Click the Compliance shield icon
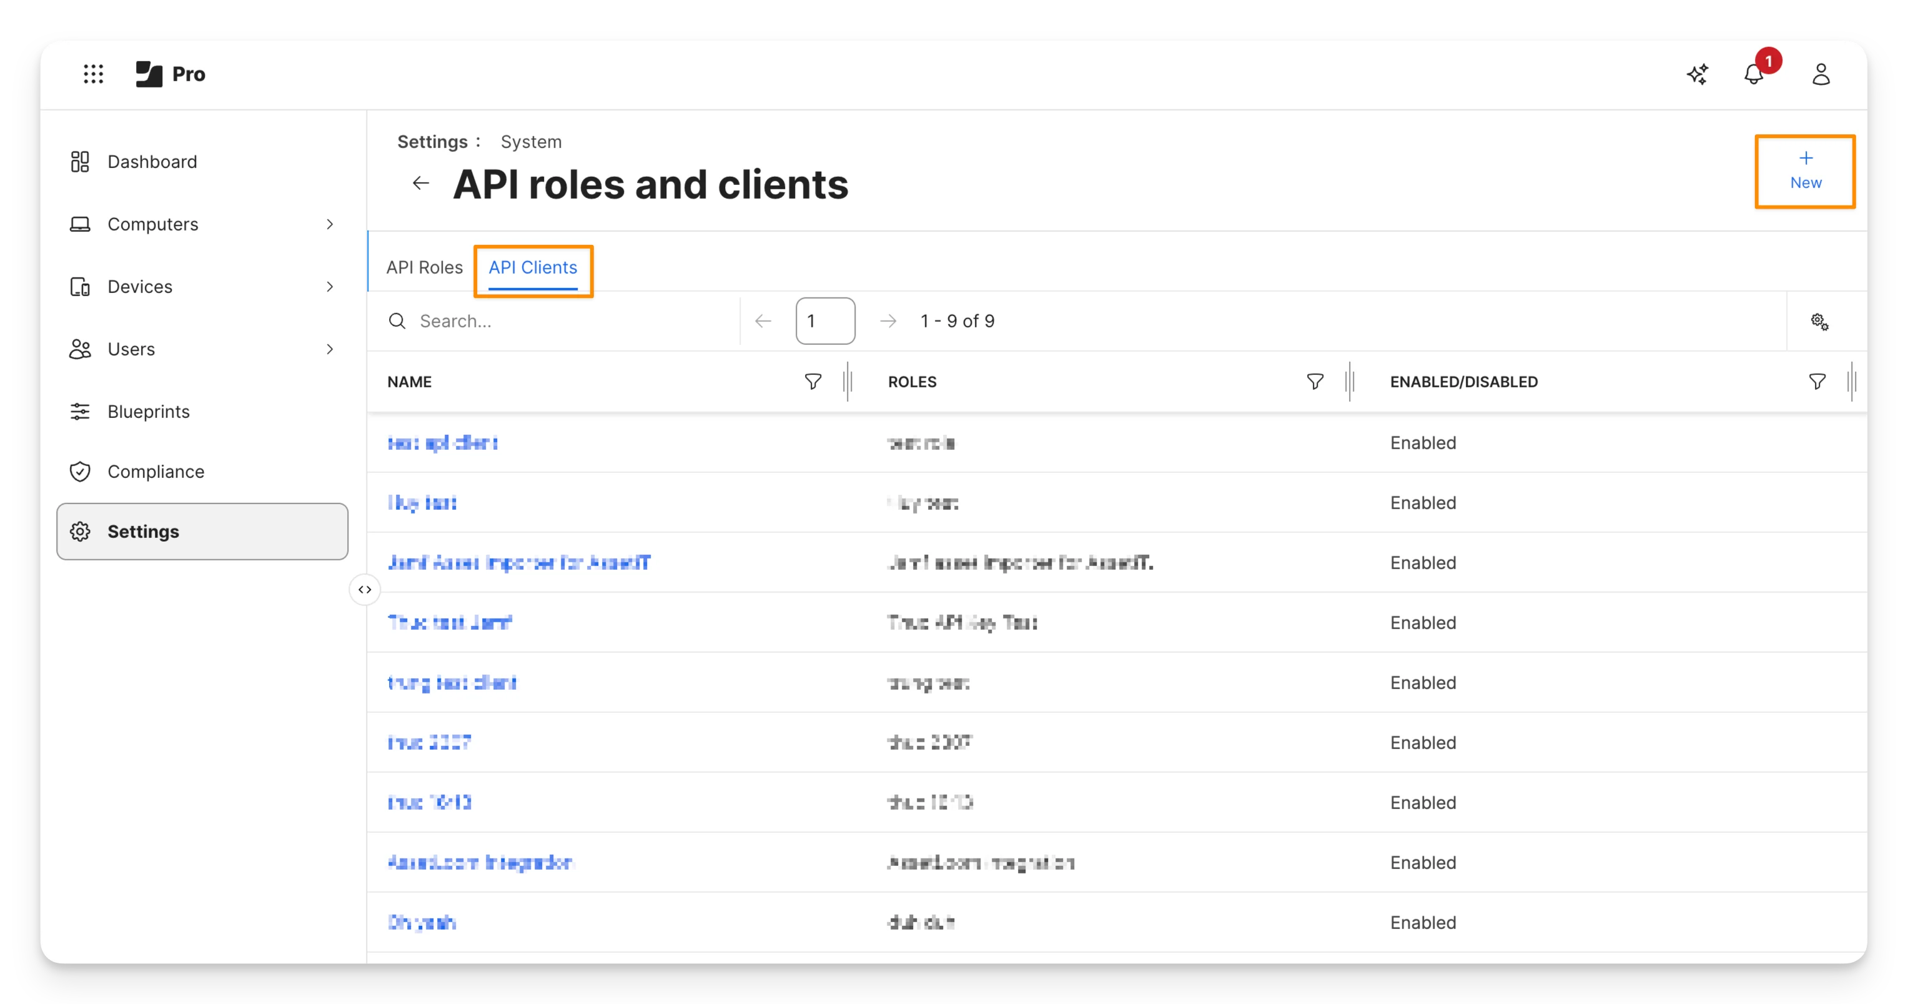 pyautogui.click(x=80, y=472)
